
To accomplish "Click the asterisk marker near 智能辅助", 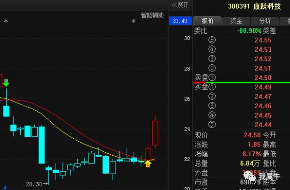I will pos(133,21).
